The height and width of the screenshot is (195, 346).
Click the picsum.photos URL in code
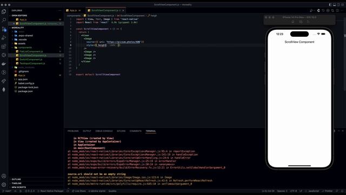click(x=123, y=42)
